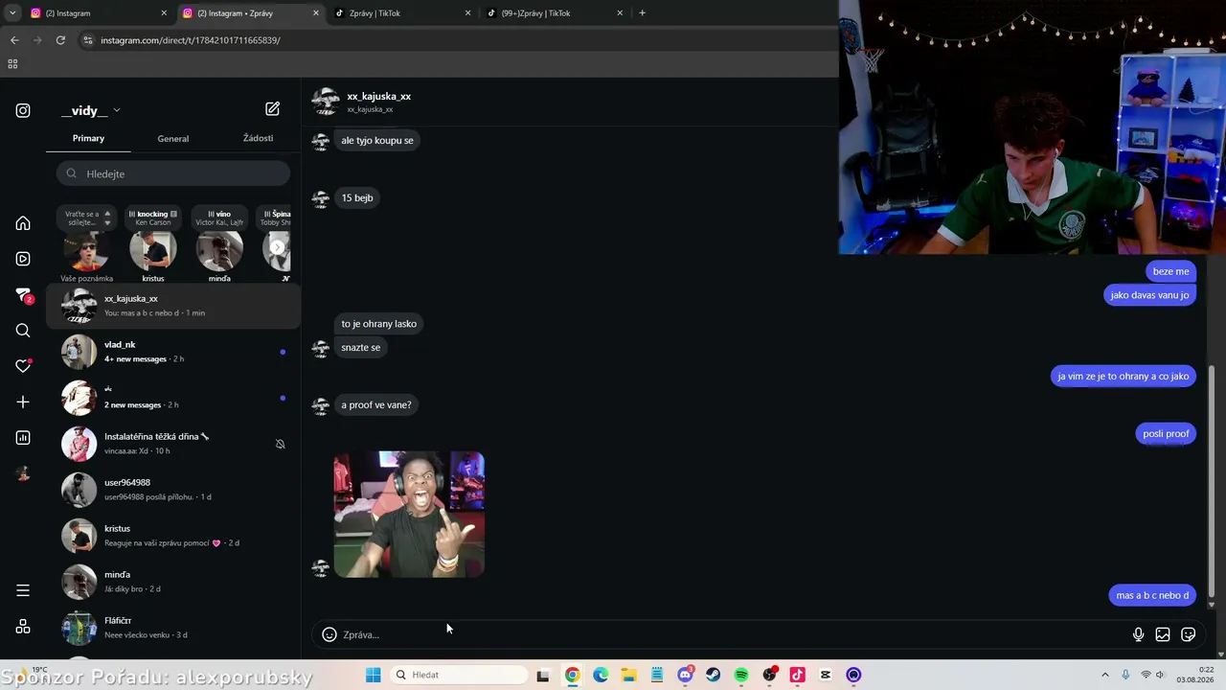Click the chat scrollbar thumb
1226x690 pixels.
1212,480
